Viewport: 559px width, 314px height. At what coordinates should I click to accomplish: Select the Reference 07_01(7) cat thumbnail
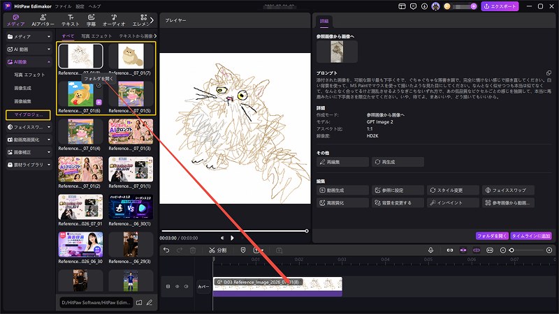pos(131,56)
